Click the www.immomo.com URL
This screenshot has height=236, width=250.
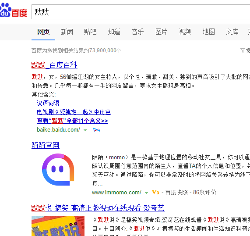[x=116, y=193]
